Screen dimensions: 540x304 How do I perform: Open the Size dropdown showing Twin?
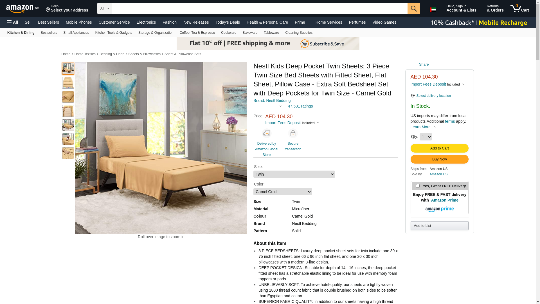click(x=294, y=174)
